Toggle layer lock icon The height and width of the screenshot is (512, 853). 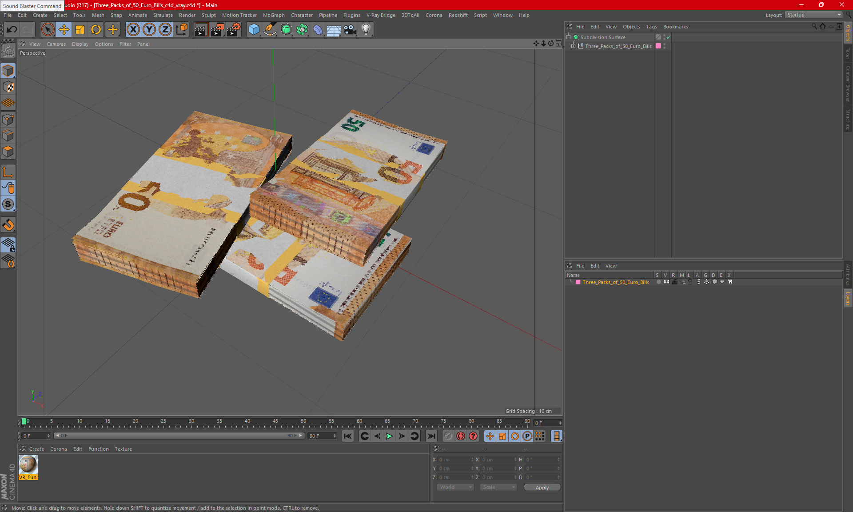click(x=690, y=282)
